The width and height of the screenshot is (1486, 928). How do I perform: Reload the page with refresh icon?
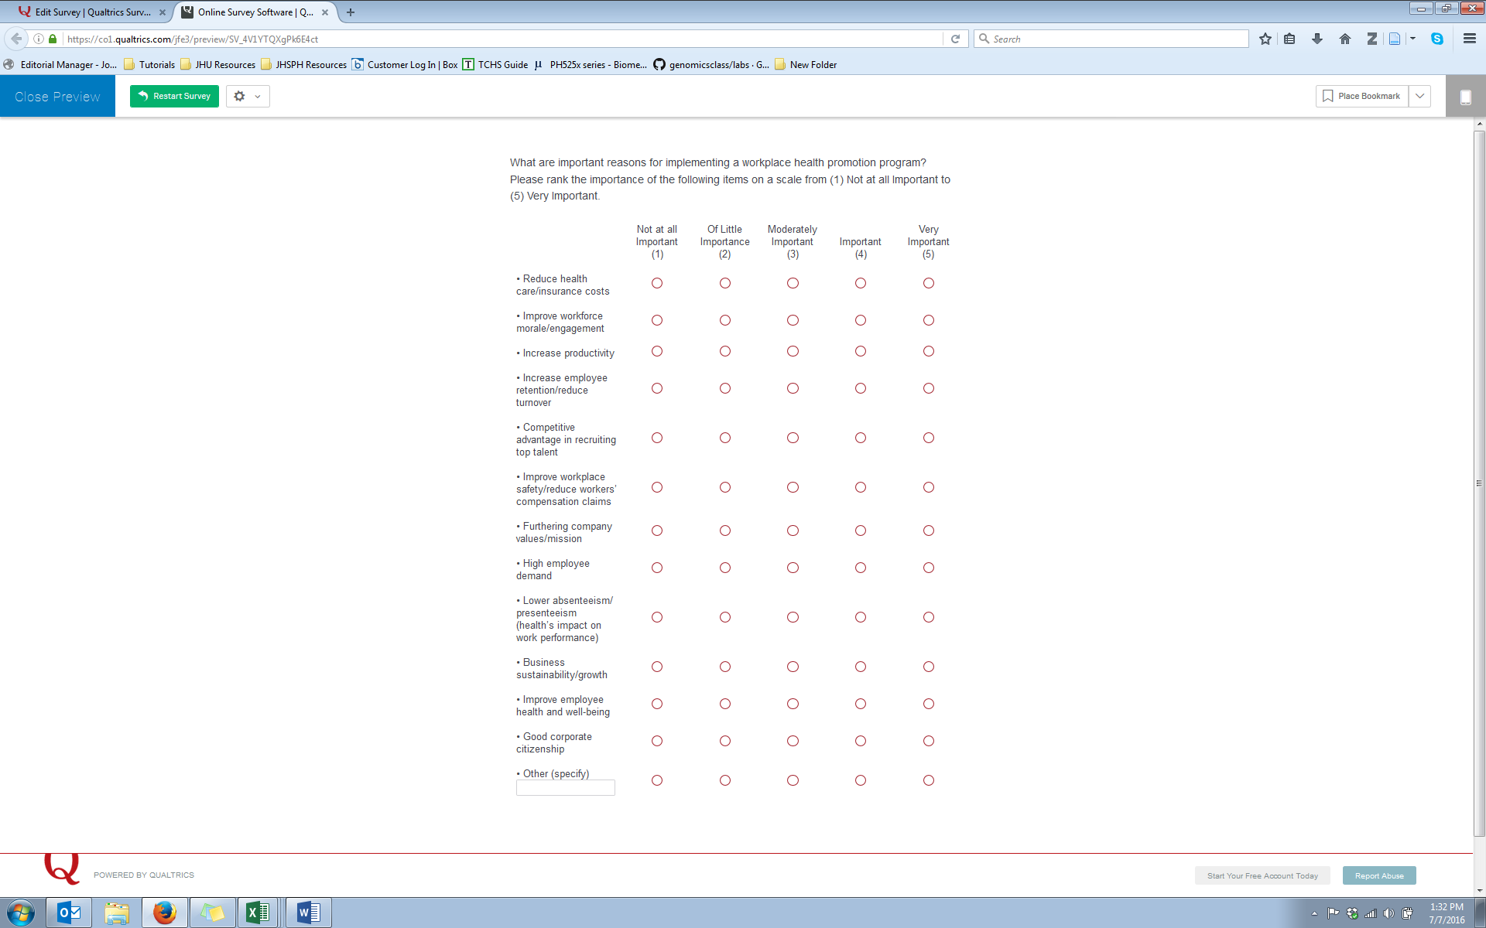(955, 39)
